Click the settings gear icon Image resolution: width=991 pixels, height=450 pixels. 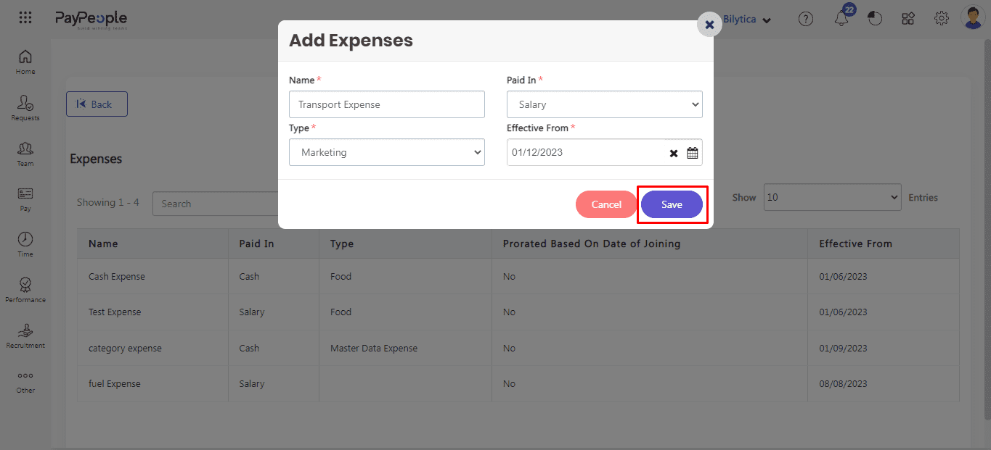pos(941,18)
